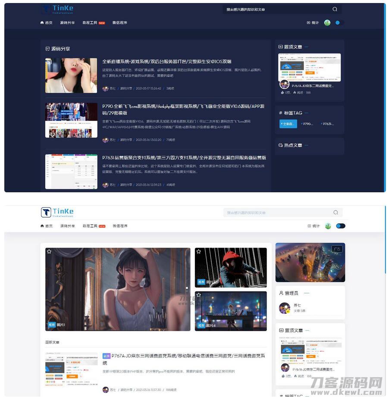Screen dimensions: 392x407
Task: Click the search magnifier icon in light header
Action: [336, 213]
